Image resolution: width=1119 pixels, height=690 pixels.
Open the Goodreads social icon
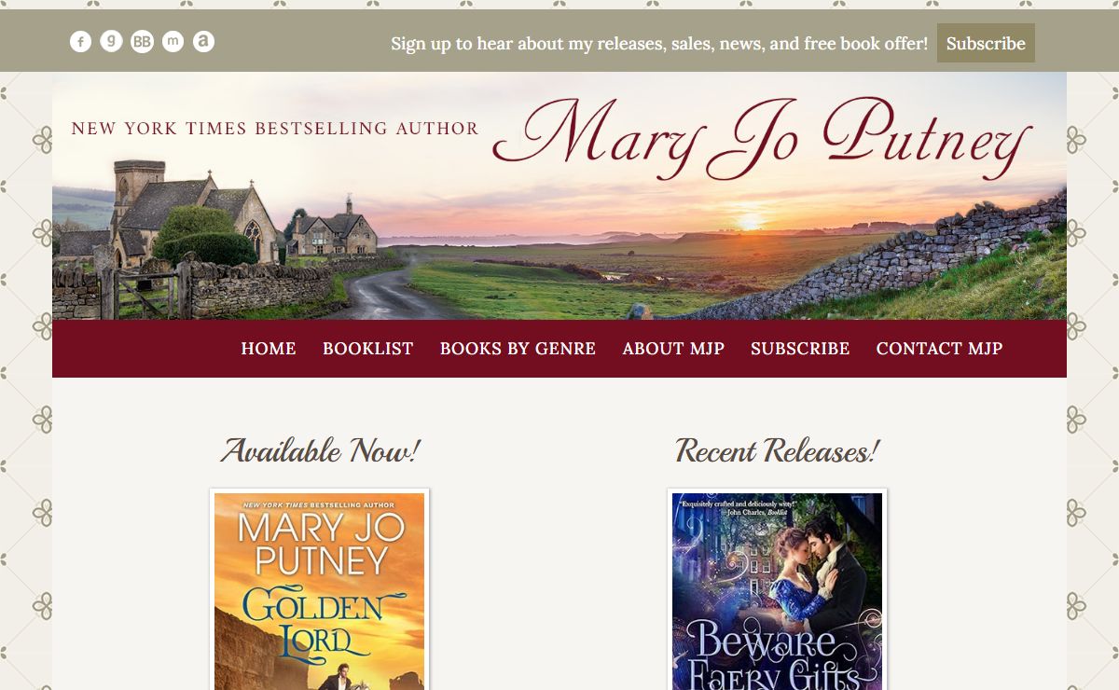pos(112,41)
